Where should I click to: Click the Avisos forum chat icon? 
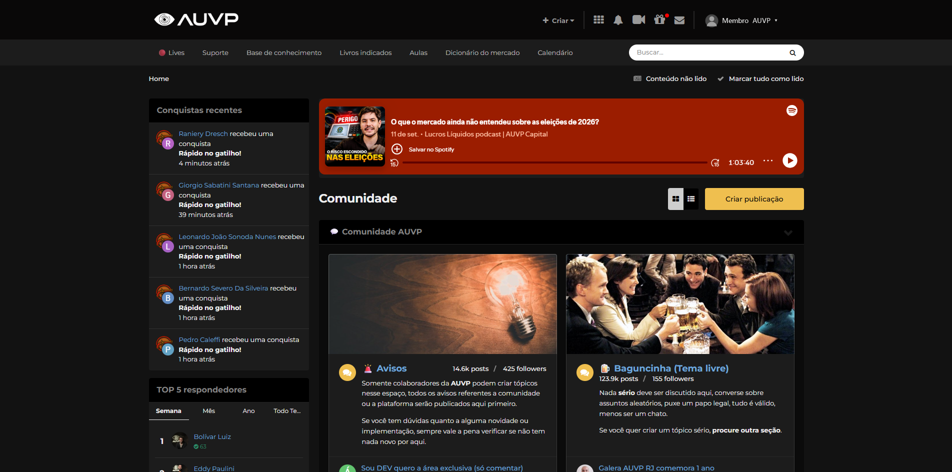[x=347, y=372]
